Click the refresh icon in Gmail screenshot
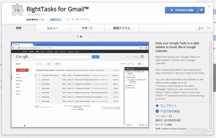216x138 pixels. pos(48,64)
